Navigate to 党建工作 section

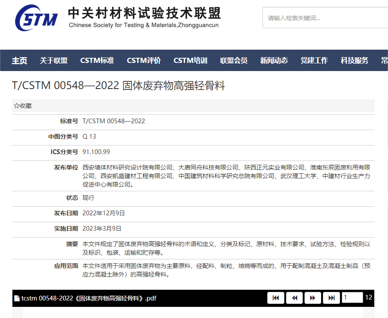coord(314,60)
